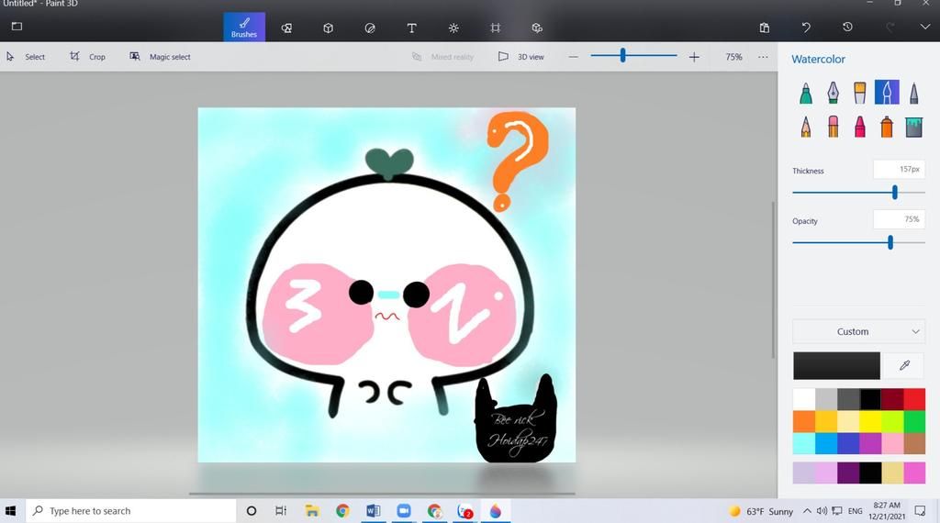Select the Oil brush
This screenshot has height=523, width=940.
[x=859, y=93]
